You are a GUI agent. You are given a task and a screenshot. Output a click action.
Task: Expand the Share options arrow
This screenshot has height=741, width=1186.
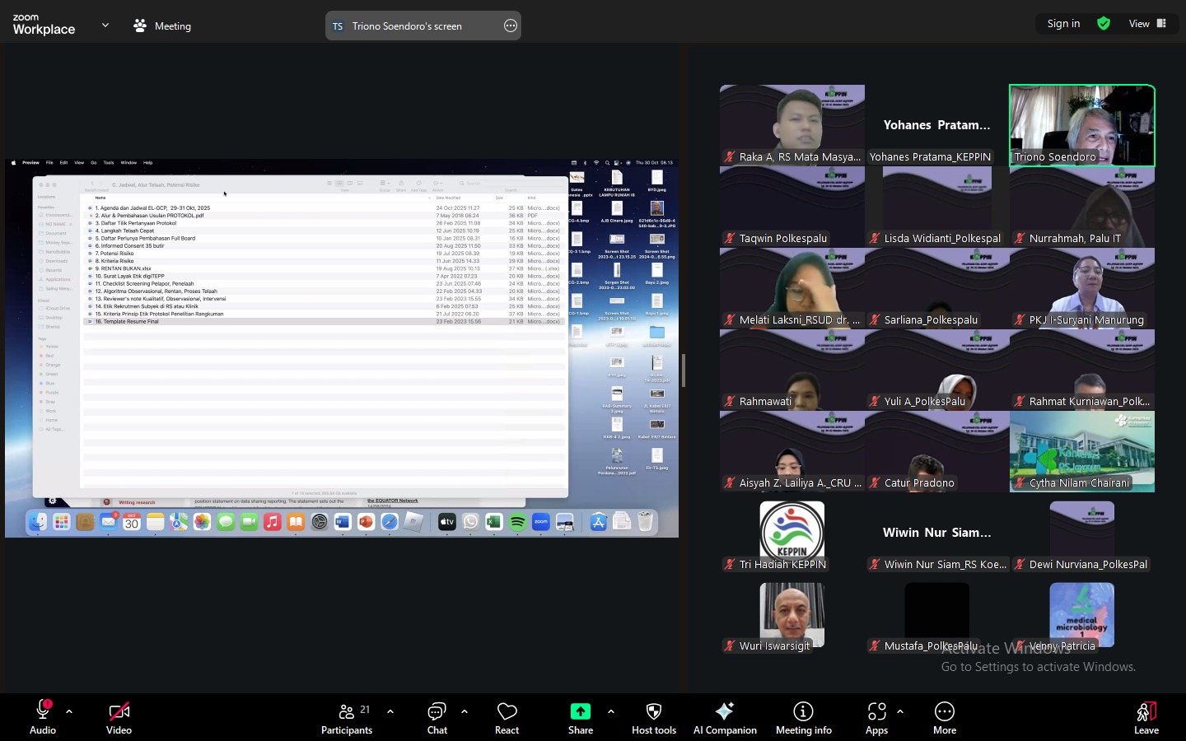(610, 711)
